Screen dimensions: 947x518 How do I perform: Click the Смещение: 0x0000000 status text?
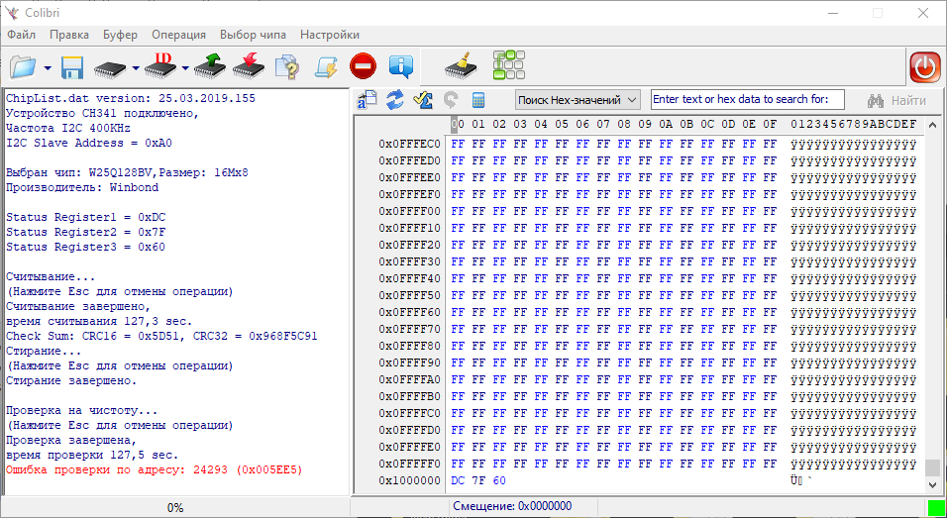tap(512, 506)
